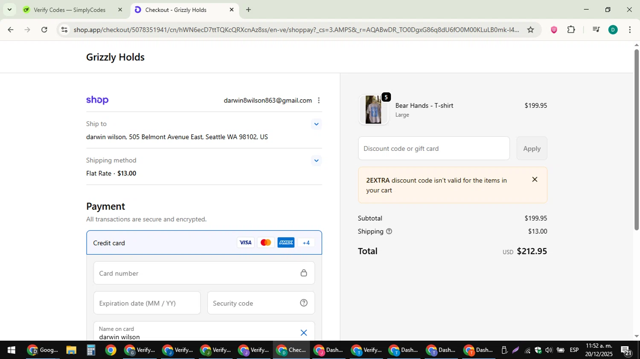Open account options next to the email
This screenshot has width=640, height=359.
(x=319, y=101)
